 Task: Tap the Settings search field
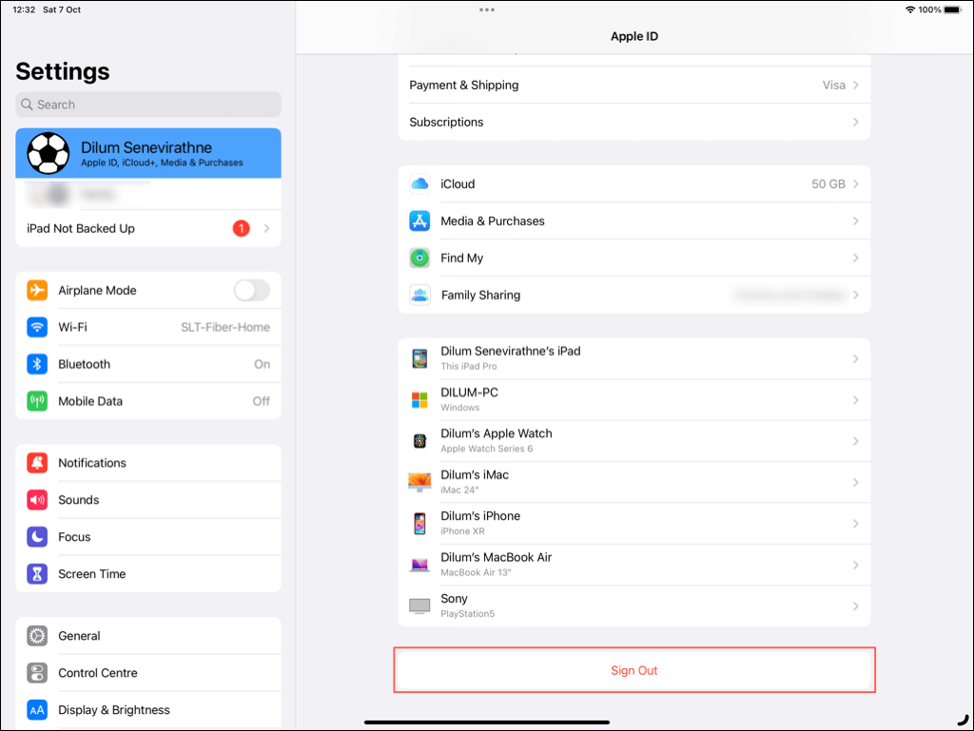(x=148, y=105)
